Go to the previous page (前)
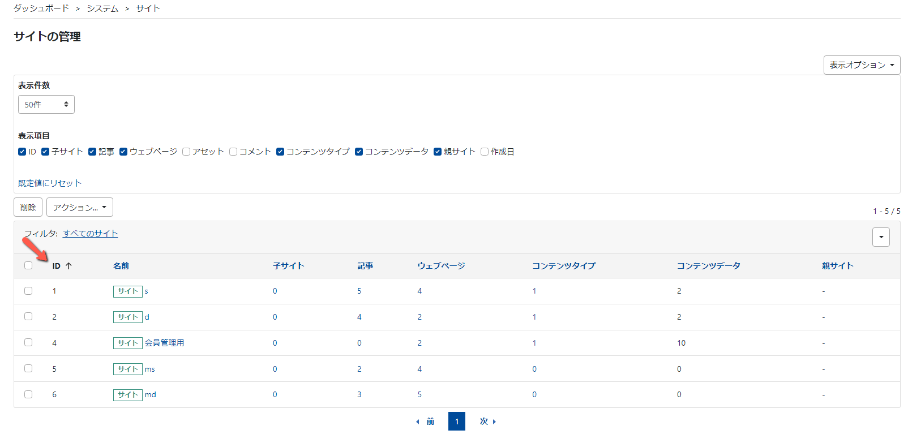908x443 pixels. (426, 422)
